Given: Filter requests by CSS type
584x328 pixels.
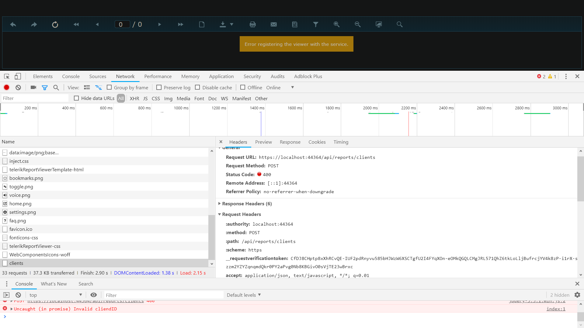Looking at the screenshot, I should pos(156,98).
